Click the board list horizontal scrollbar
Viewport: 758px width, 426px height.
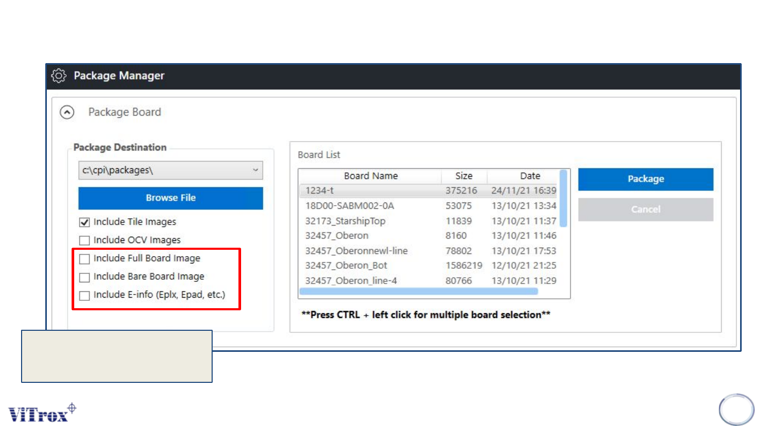tap(418, 291)
